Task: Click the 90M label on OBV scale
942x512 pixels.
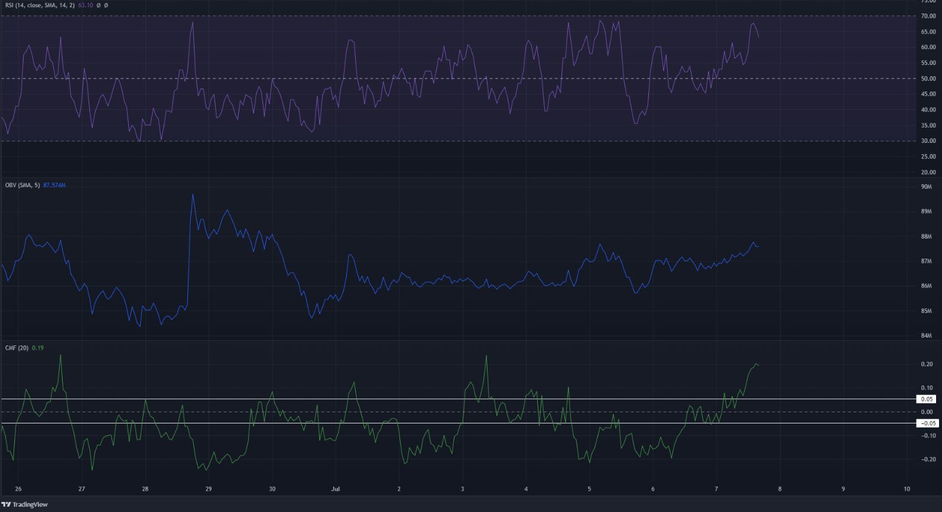Action: (x=927, y=187)
